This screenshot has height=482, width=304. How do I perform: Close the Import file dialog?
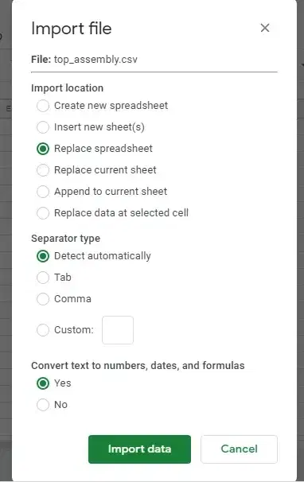click(x=265, y=28)
